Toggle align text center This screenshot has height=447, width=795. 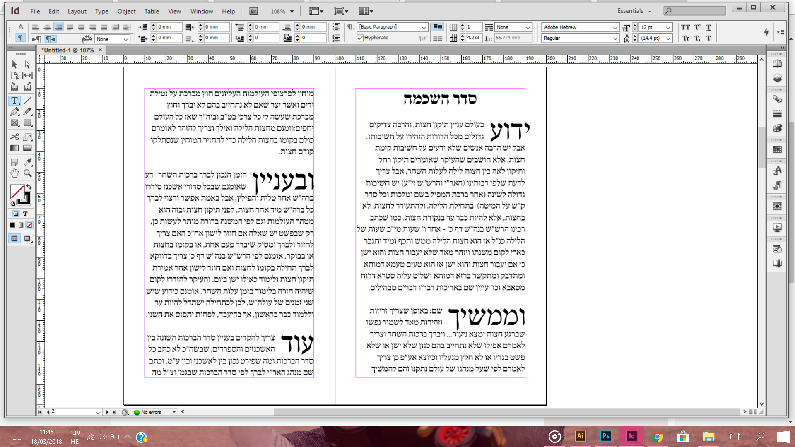pyautogui.click(x=47, y=27)
